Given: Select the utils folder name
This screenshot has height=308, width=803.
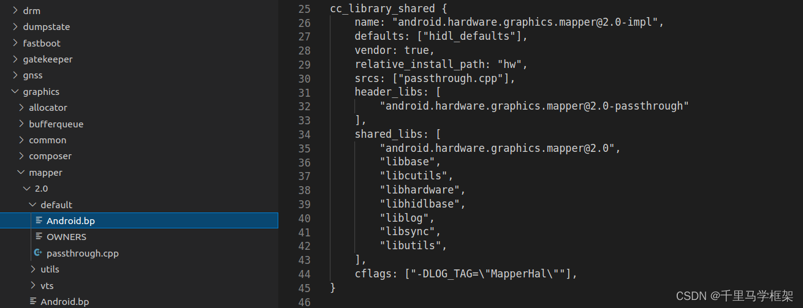Looking at the screenshot, I should 50,269.
